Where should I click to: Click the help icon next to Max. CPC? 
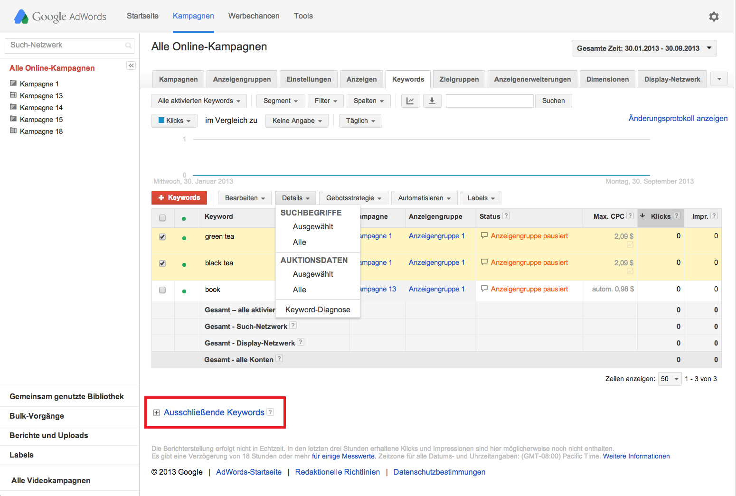pyautogui.click(x=630, y=215)
